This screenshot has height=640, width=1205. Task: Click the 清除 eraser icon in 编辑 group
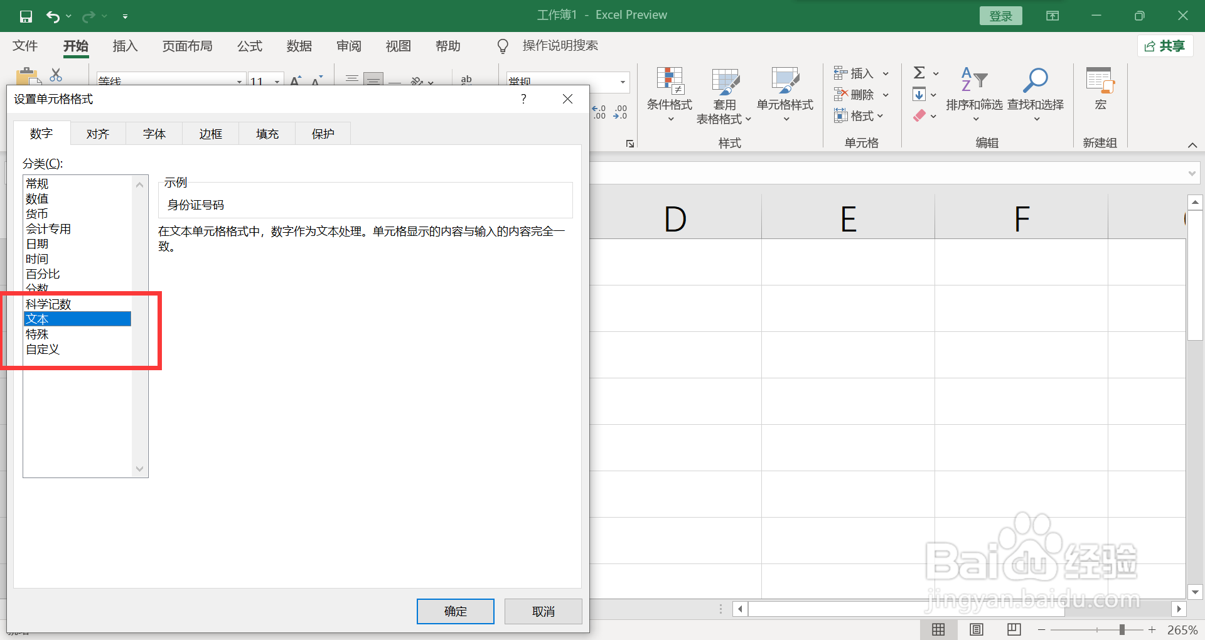click(x=919, y=115)
